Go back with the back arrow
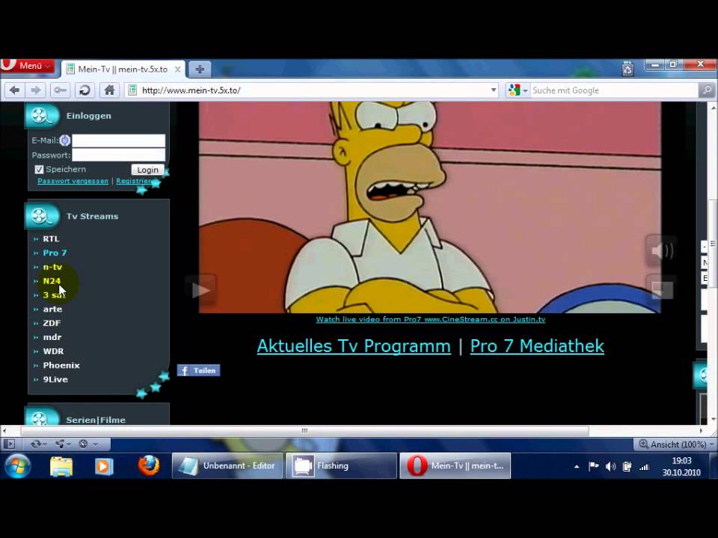Image resolution: width=718 pixels, height=538 pixels. click(x=15, y=90)
